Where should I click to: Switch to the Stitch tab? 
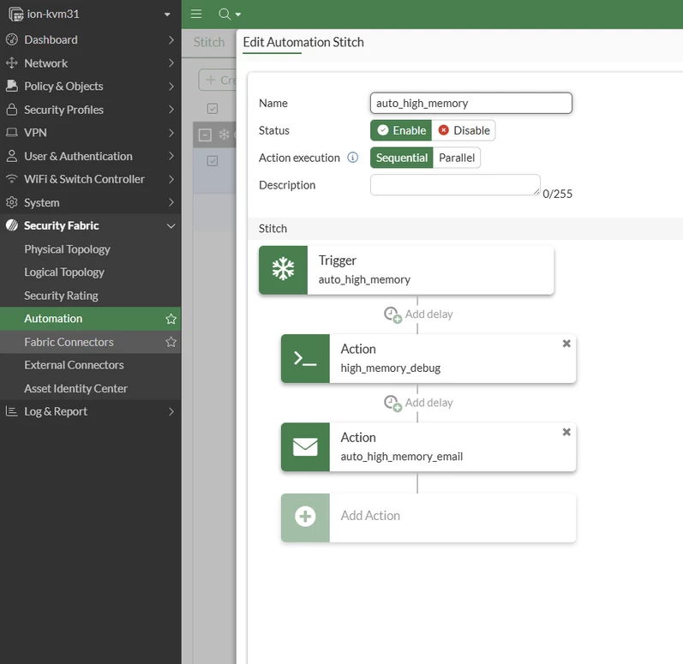[x=209, y=42]
